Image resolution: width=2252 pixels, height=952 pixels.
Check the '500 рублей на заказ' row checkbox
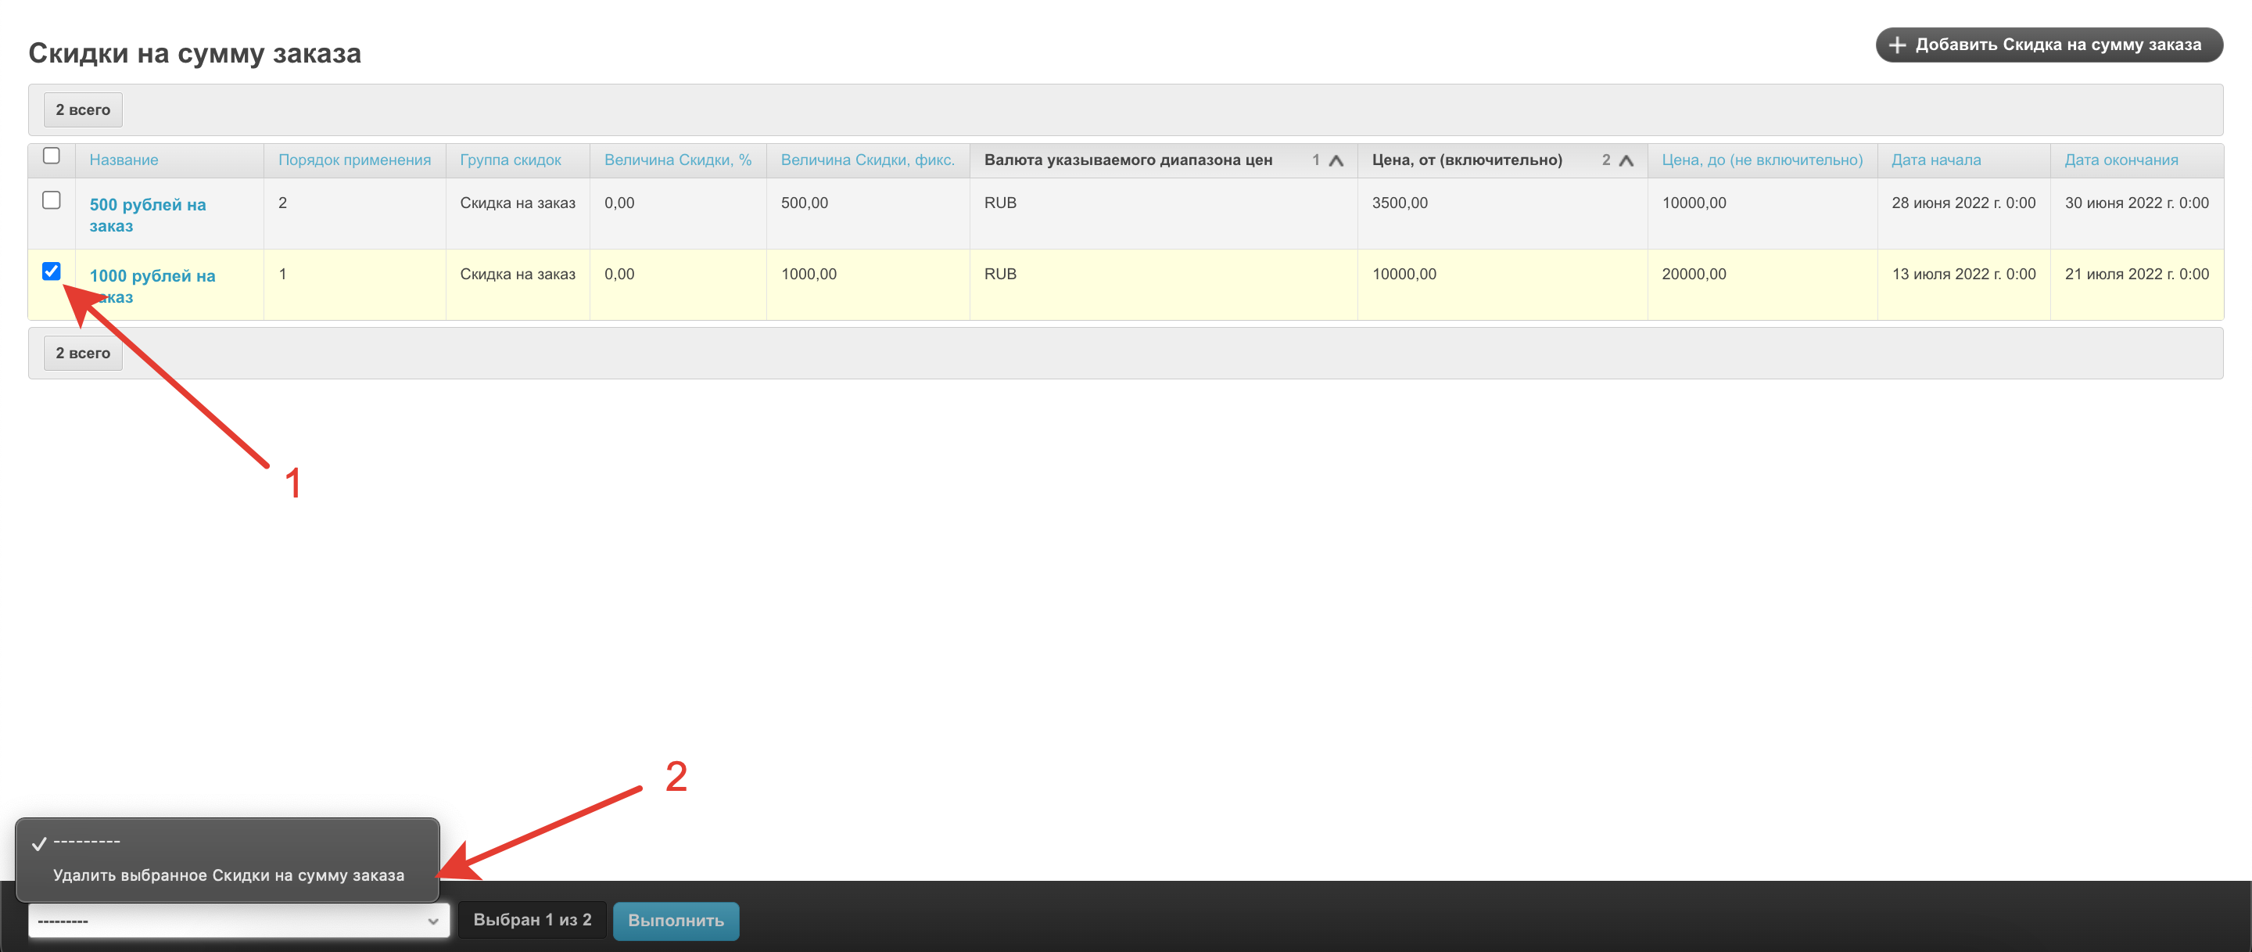tap(52, 200)
